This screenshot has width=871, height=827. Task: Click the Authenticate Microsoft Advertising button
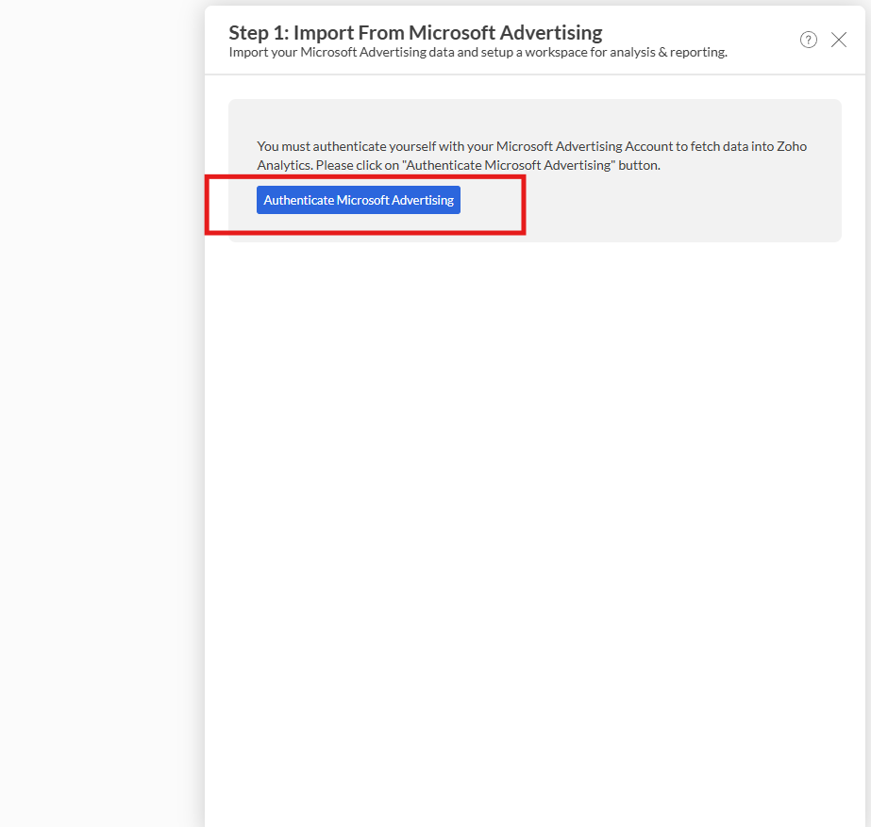(x=359, y=200)
